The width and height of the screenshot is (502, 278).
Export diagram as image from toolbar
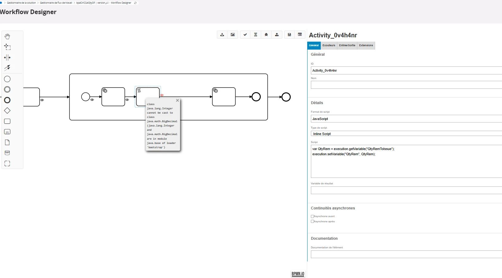(233, 35)
